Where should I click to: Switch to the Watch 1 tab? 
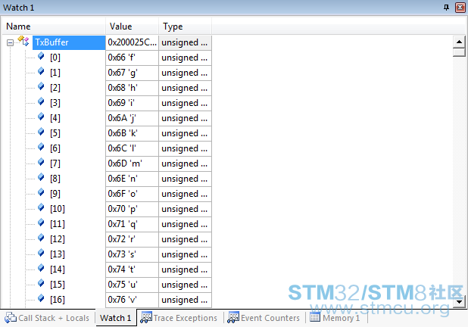point(116,318)
